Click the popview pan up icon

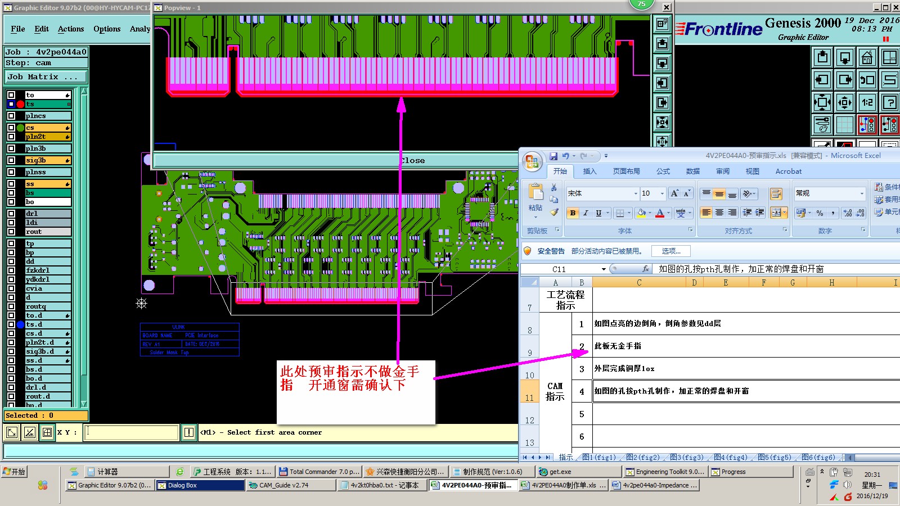point(663,43)
